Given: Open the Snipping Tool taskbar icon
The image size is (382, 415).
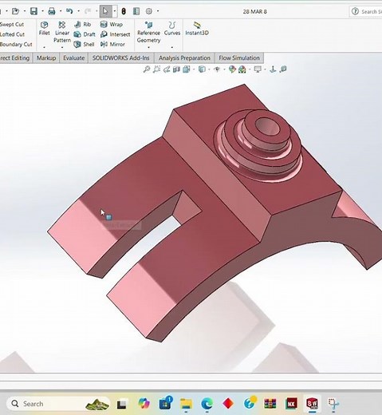Looking at the screenshot, I should click(333, 404).
